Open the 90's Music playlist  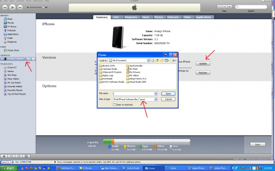12,75
